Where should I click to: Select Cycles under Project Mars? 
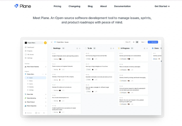pyautogui.click(x=30, y=84)
